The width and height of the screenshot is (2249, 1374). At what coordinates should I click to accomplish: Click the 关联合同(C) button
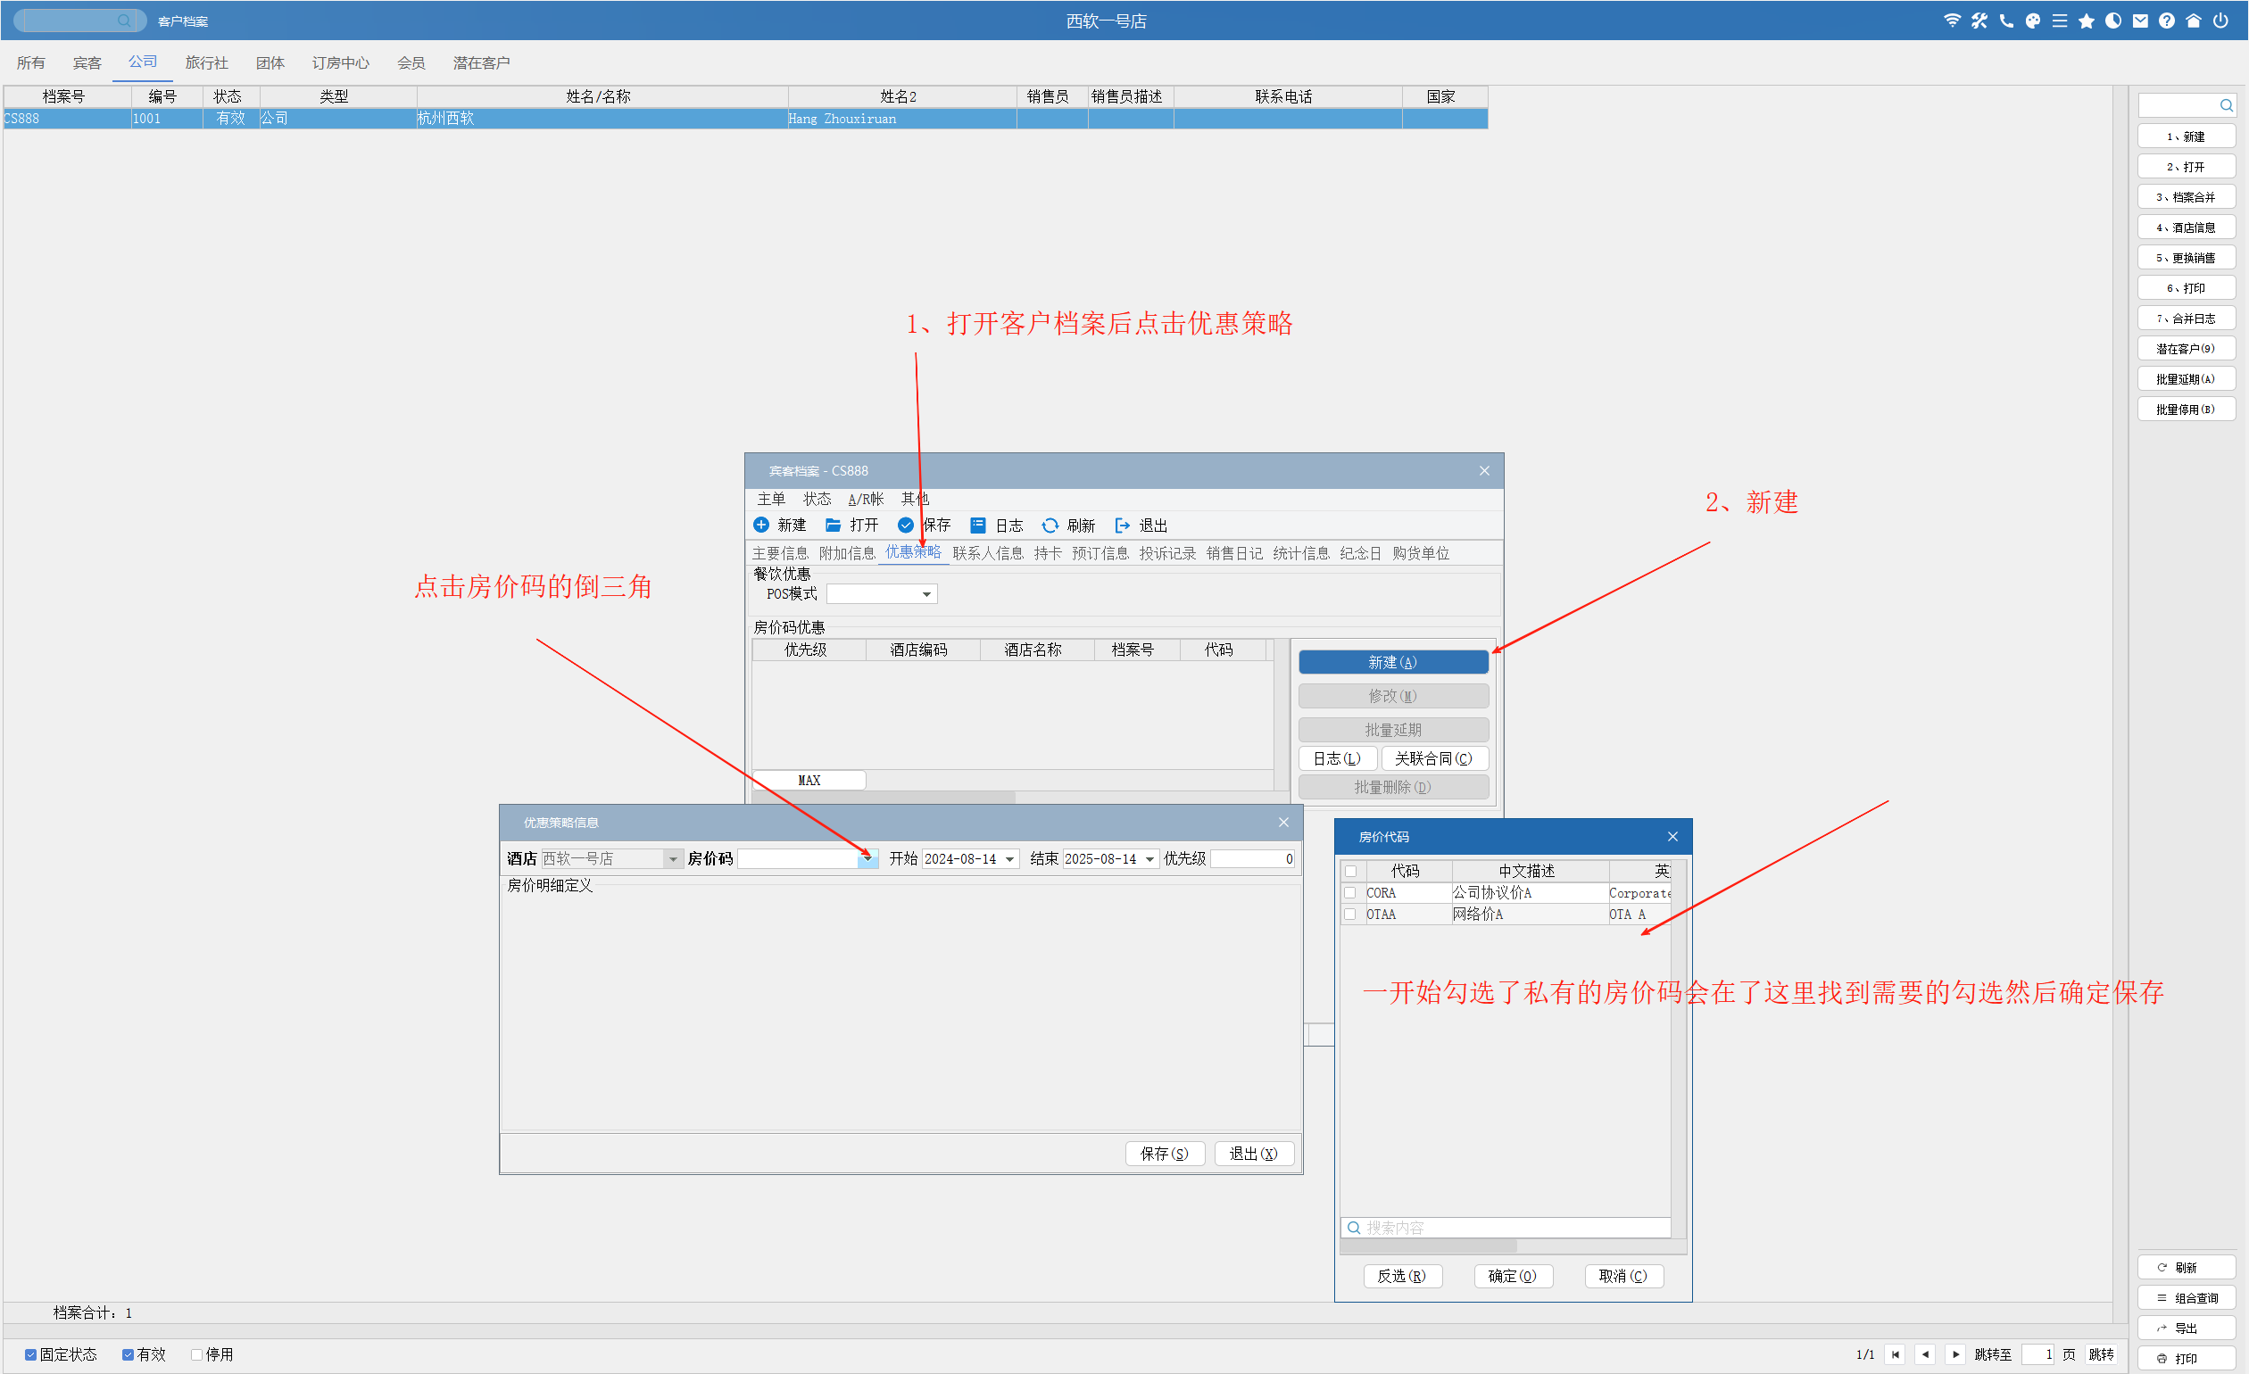coord(1434,758)
